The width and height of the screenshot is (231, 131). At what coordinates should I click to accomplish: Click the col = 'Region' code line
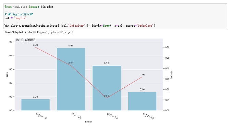pos(15,18)
